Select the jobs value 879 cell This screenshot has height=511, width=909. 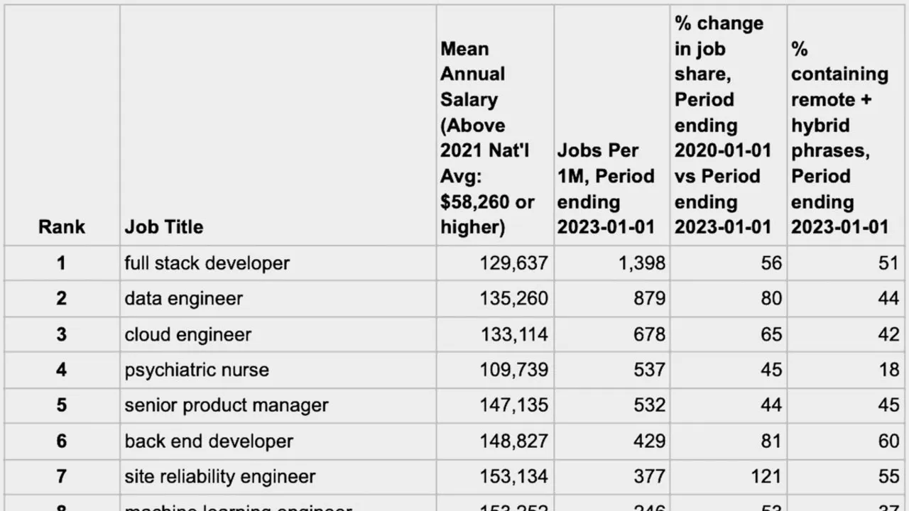[x=649, y=299]
